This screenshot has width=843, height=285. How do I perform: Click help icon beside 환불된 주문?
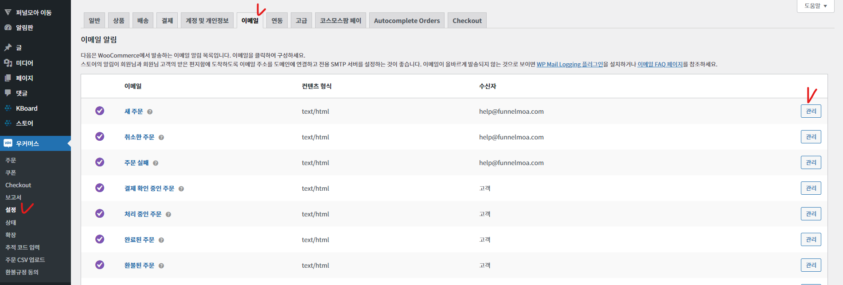tap(161, 266)
